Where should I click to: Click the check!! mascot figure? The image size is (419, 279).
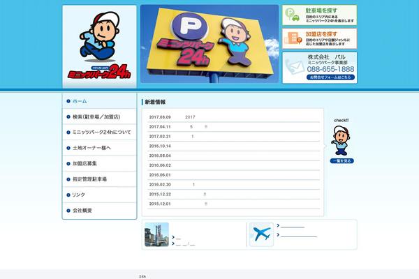pos(341,140)
